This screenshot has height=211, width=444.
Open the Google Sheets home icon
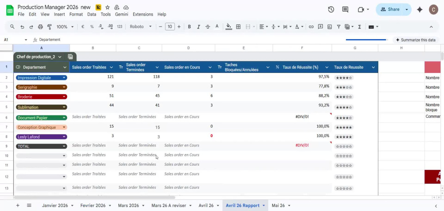pyautogui.click(x=10, y=11)
